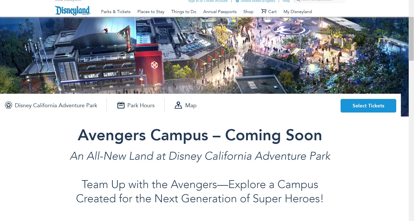
Task: Click the Avengers Campus hero image
Action: [x=202, y=56]
